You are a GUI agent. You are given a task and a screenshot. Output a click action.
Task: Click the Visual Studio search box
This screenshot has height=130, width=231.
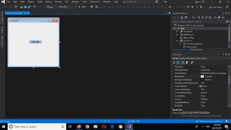[x=140, y=2]
